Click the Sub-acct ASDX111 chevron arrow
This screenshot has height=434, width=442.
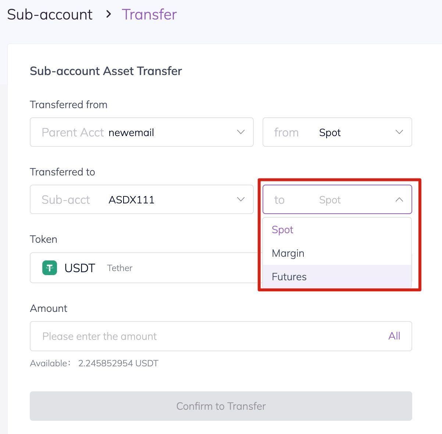pyautogui.click(x=241, y=199)
